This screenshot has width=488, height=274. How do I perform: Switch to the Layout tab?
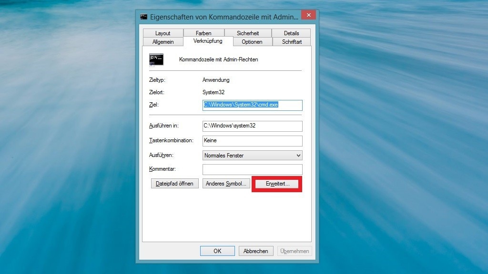point(163,33)
